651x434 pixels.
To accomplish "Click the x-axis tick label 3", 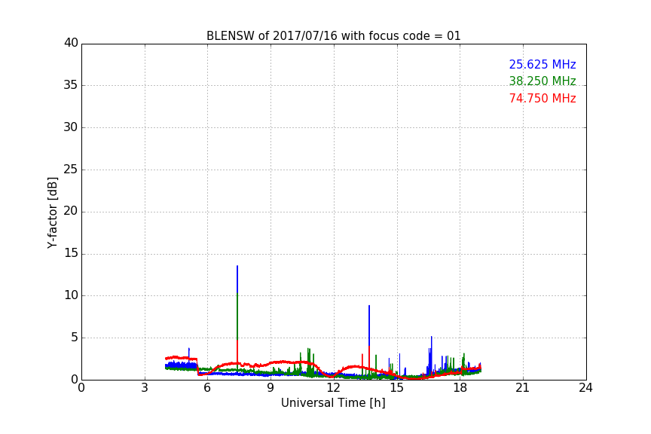I will point(145,388).
